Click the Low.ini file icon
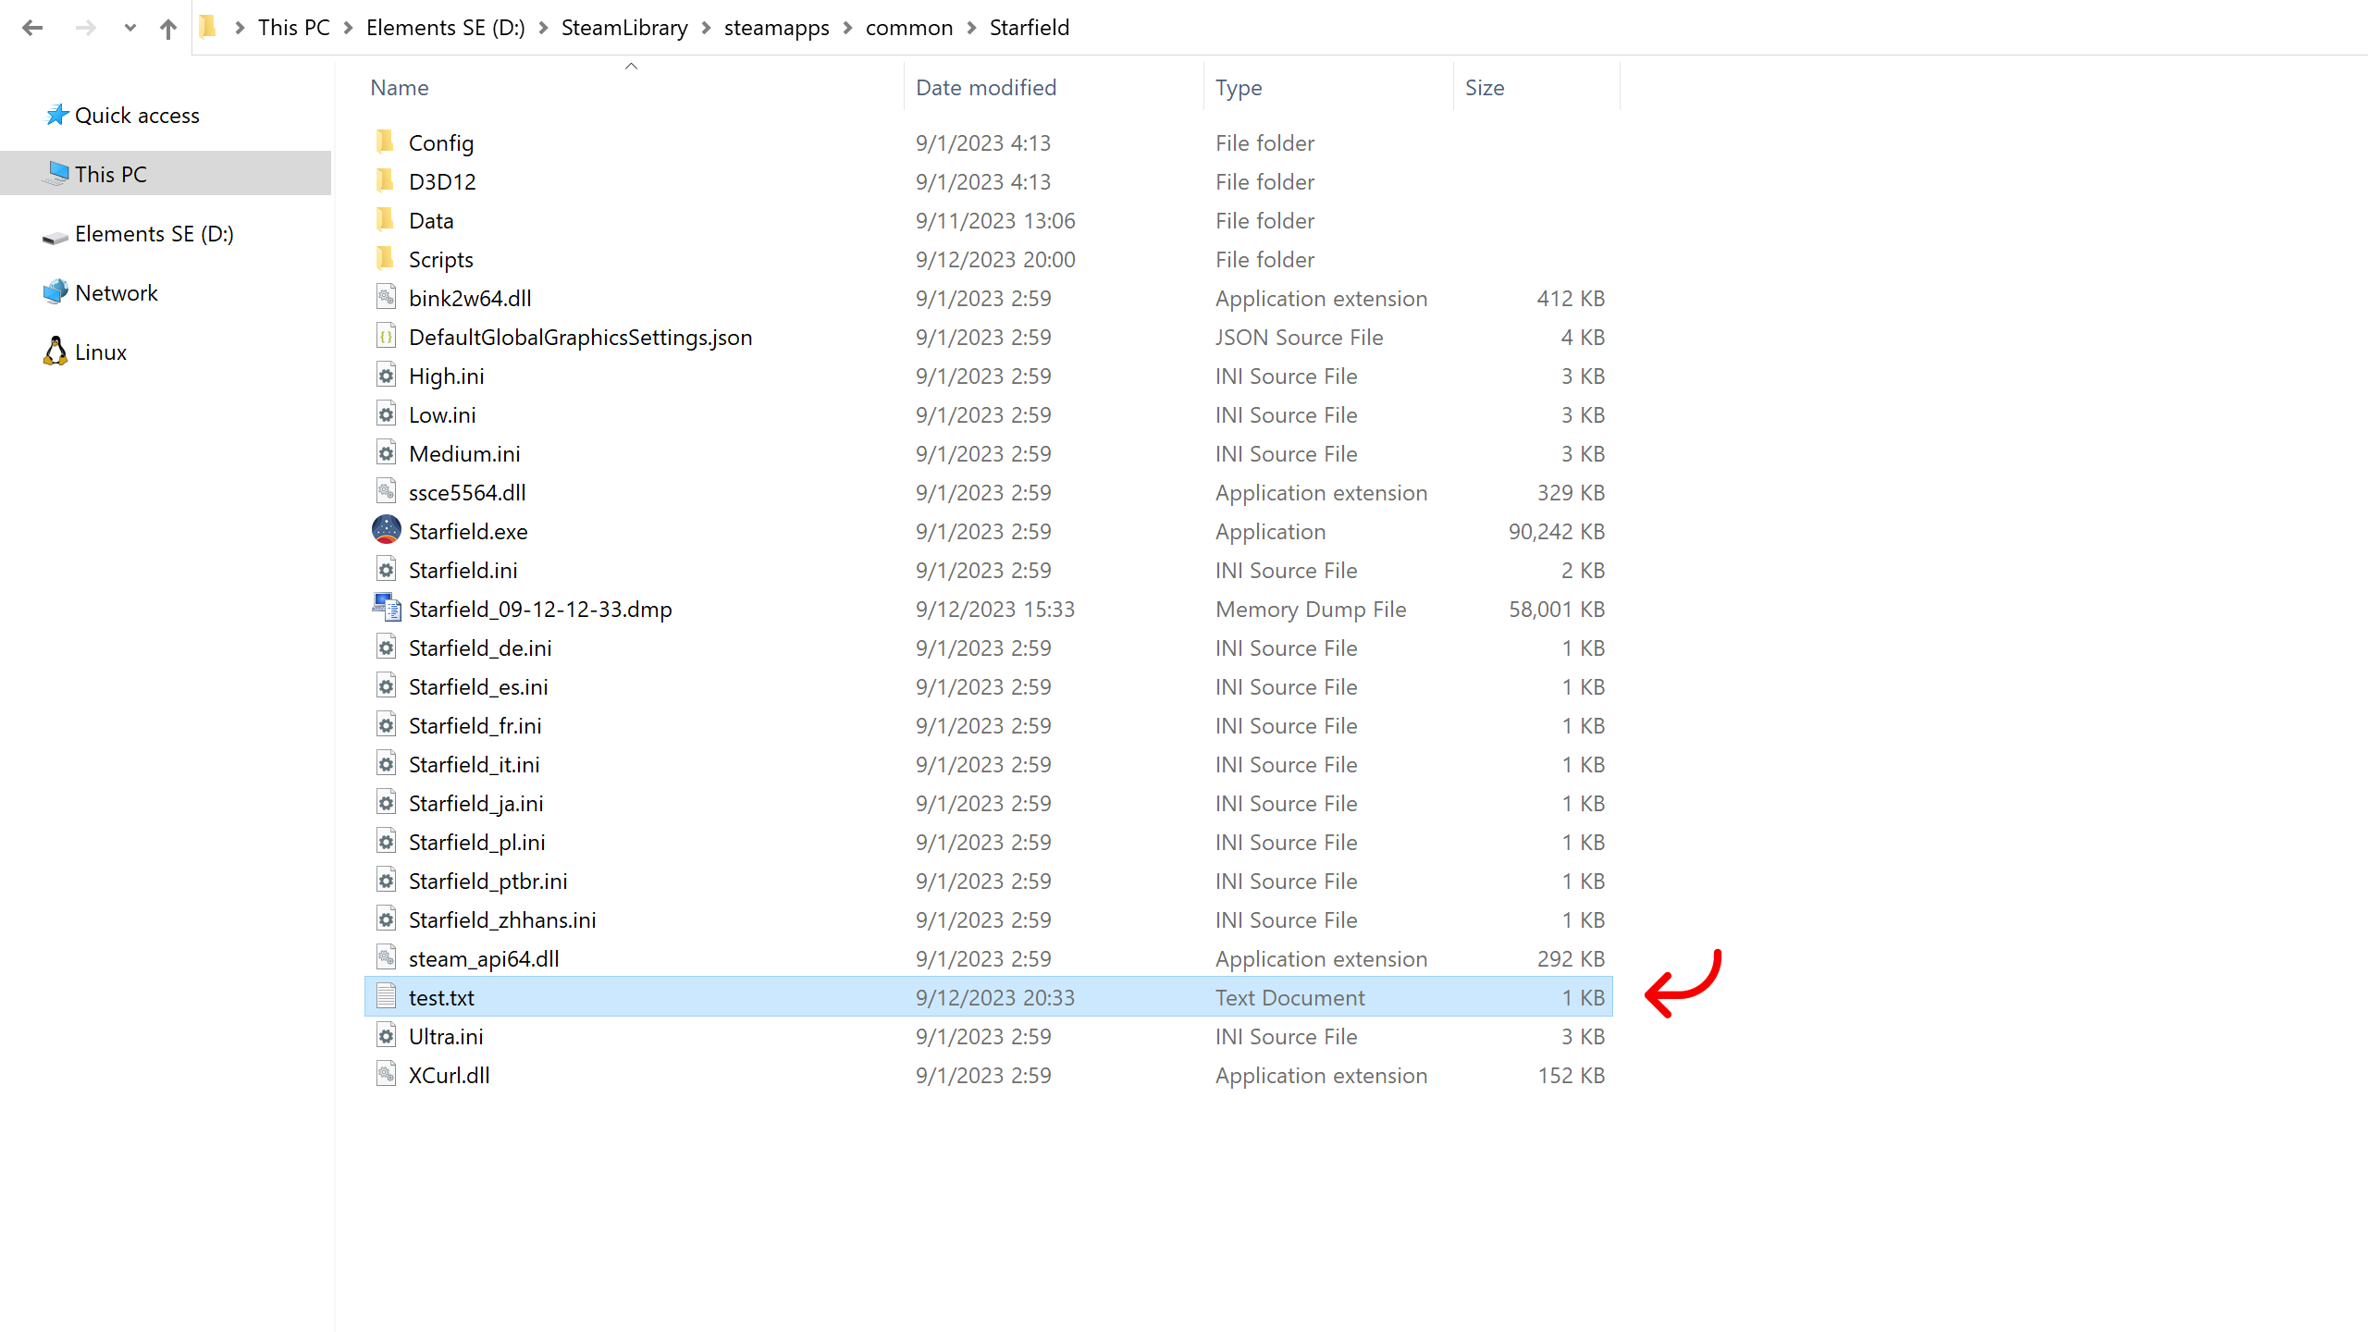This screenshot has height=1332, width=2368. pyautogui.click(x=386, y=414)
